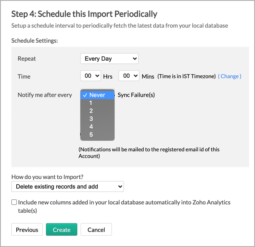This screenshot has height=247, width=255.
Task: Open the Mins time dropdown
Action: click(x=129, y=76)
